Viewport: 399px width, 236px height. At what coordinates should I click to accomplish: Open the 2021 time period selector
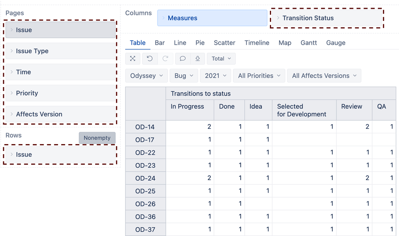coord(215,75)
